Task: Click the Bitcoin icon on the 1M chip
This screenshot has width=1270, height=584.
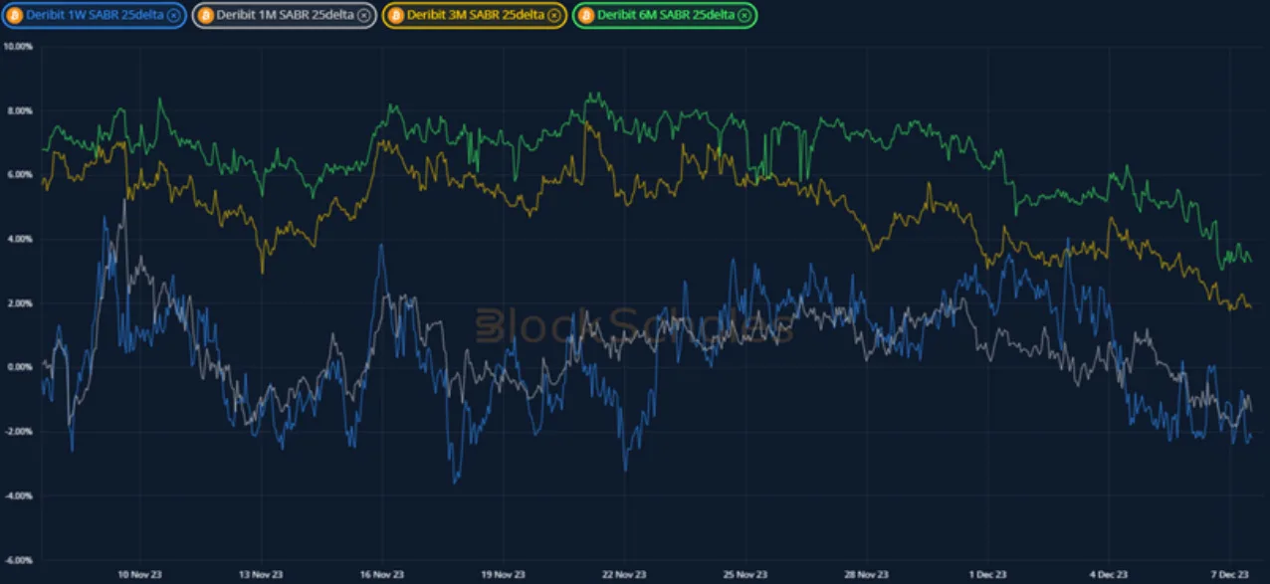Action: [205, 15]
